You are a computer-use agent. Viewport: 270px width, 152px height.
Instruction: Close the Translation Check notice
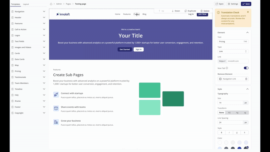click(x=248, y=12)
